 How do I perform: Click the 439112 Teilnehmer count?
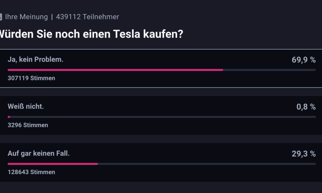(88, 17)
